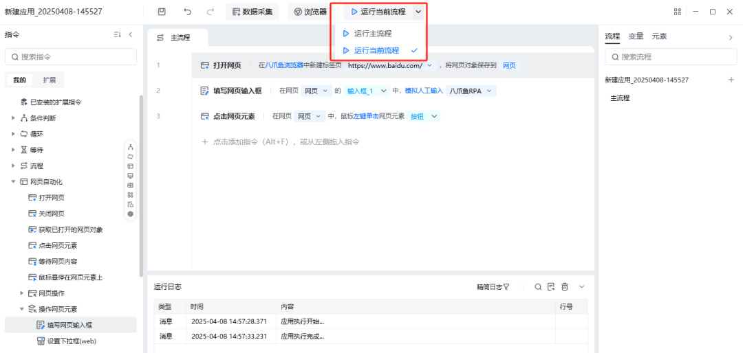Click the branch icon in the quick-jump strip

(130, 147)
